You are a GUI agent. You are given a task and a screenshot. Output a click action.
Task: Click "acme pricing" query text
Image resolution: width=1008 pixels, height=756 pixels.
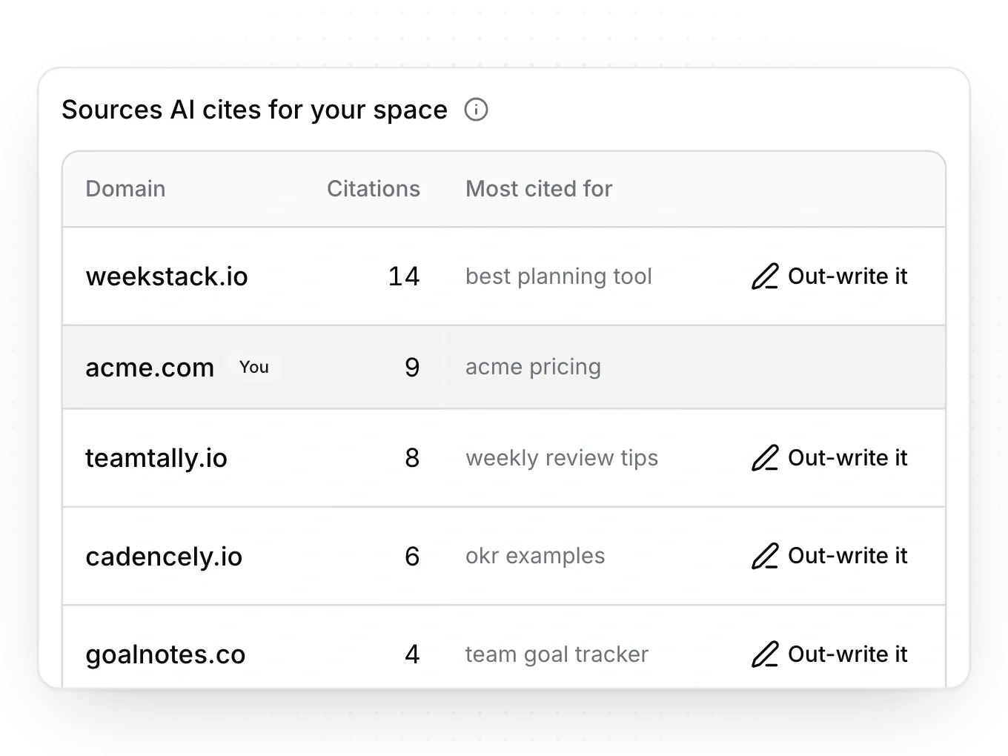point(533,367)
